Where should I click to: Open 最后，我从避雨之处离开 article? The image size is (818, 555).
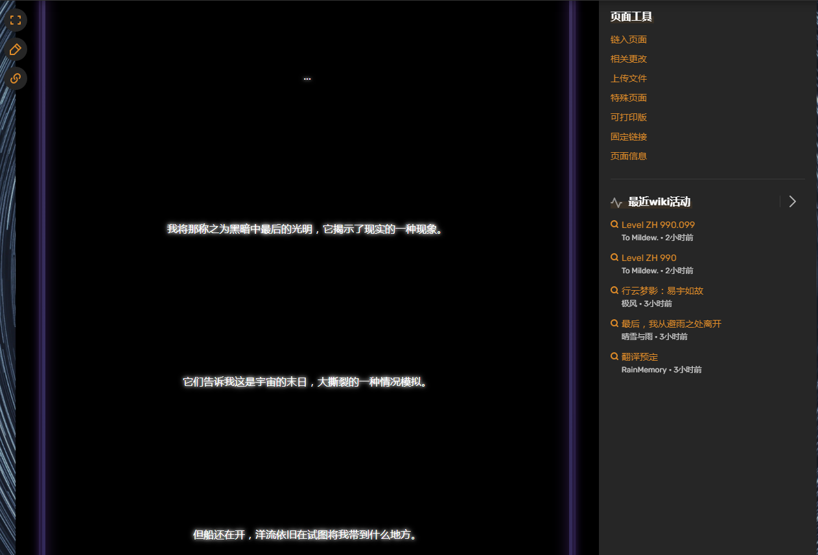click(671, 324)
